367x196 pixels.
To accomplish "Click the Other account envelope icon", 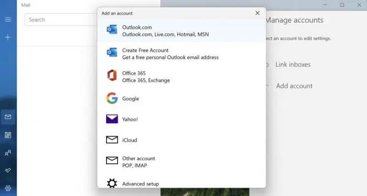I will [x=112, y=161].
